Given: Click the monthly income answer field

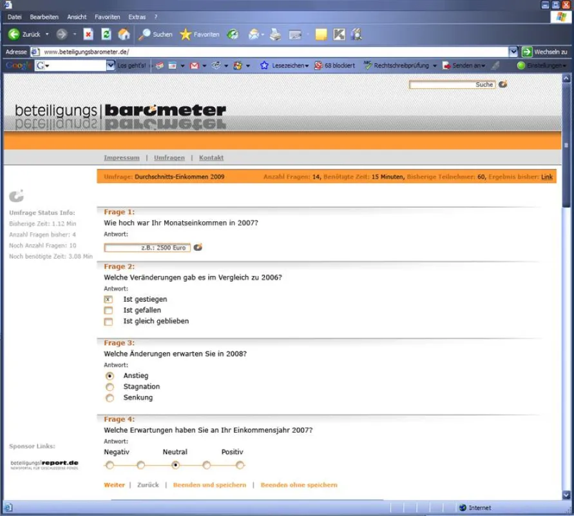Looking at the screenshot, I should pyautogui.click(x=147, y=248).
